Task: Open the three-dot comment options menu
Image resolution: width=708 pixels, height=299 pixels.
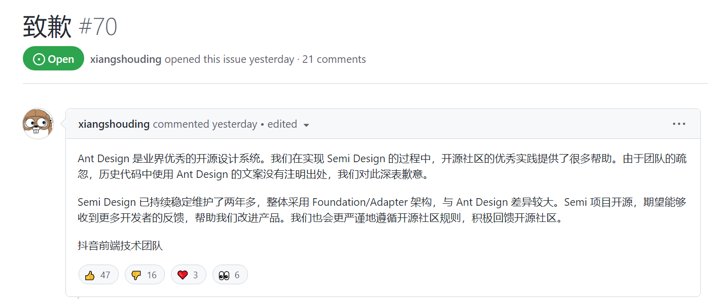Action: tap(679, 124)
